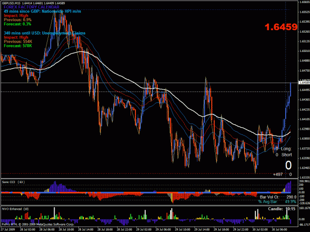This screenshot has height=232, width=310.
Task: Click the first red 'Impact: High' line
Action: pos(16,15)
